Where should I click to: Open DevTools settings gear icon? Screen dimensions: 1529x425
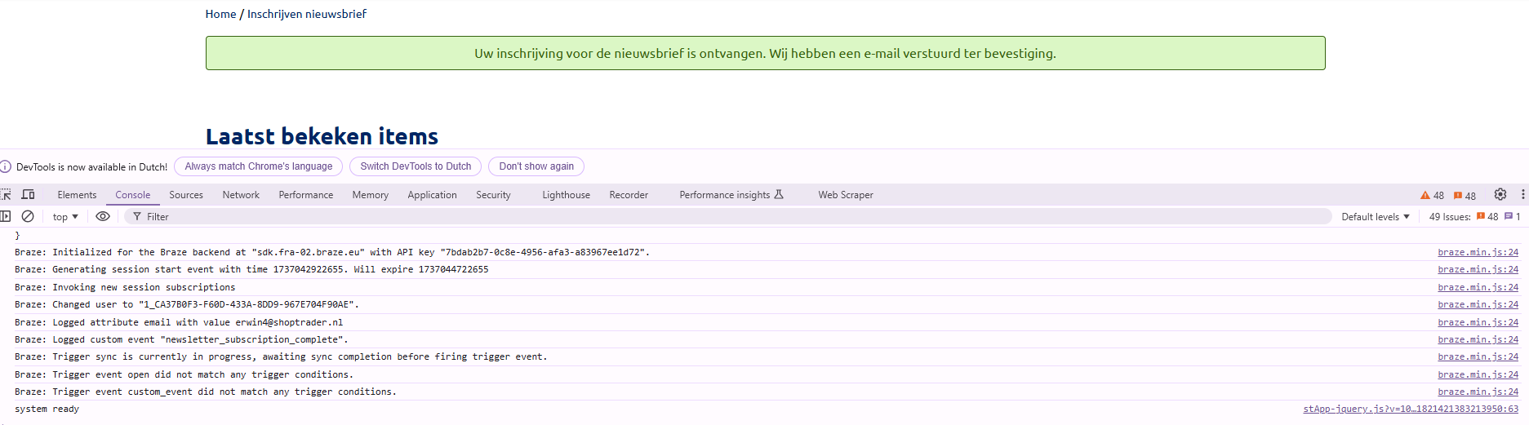(x=1500, y=195)
